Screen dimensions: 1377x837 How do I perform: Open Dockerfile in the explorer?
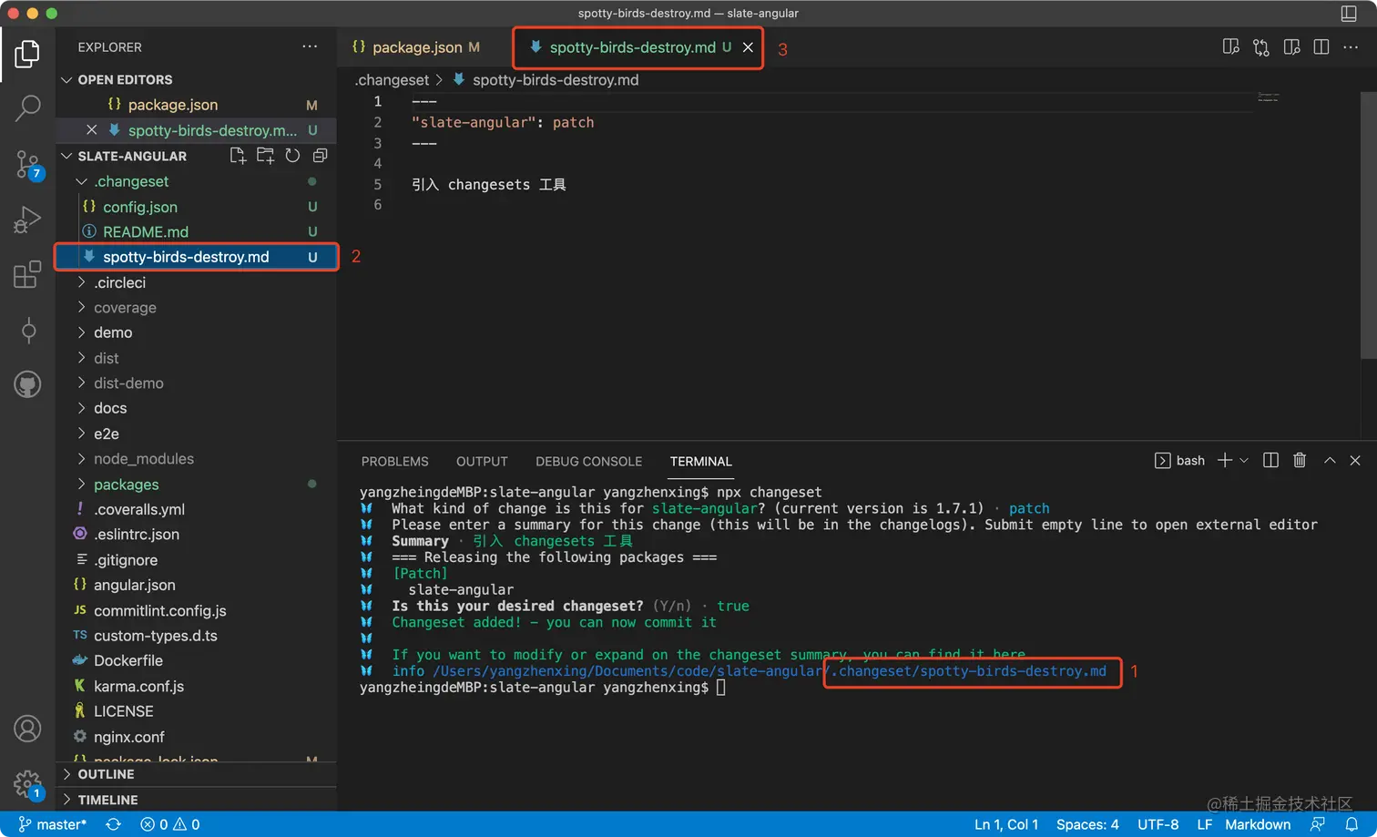point(196,661)
